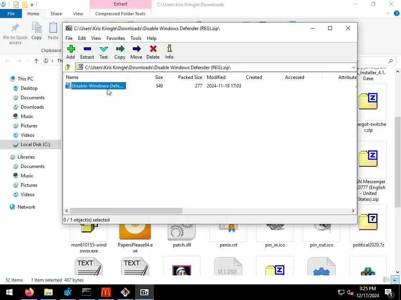Open File Explorer from the taskbar

click(48, 292)
